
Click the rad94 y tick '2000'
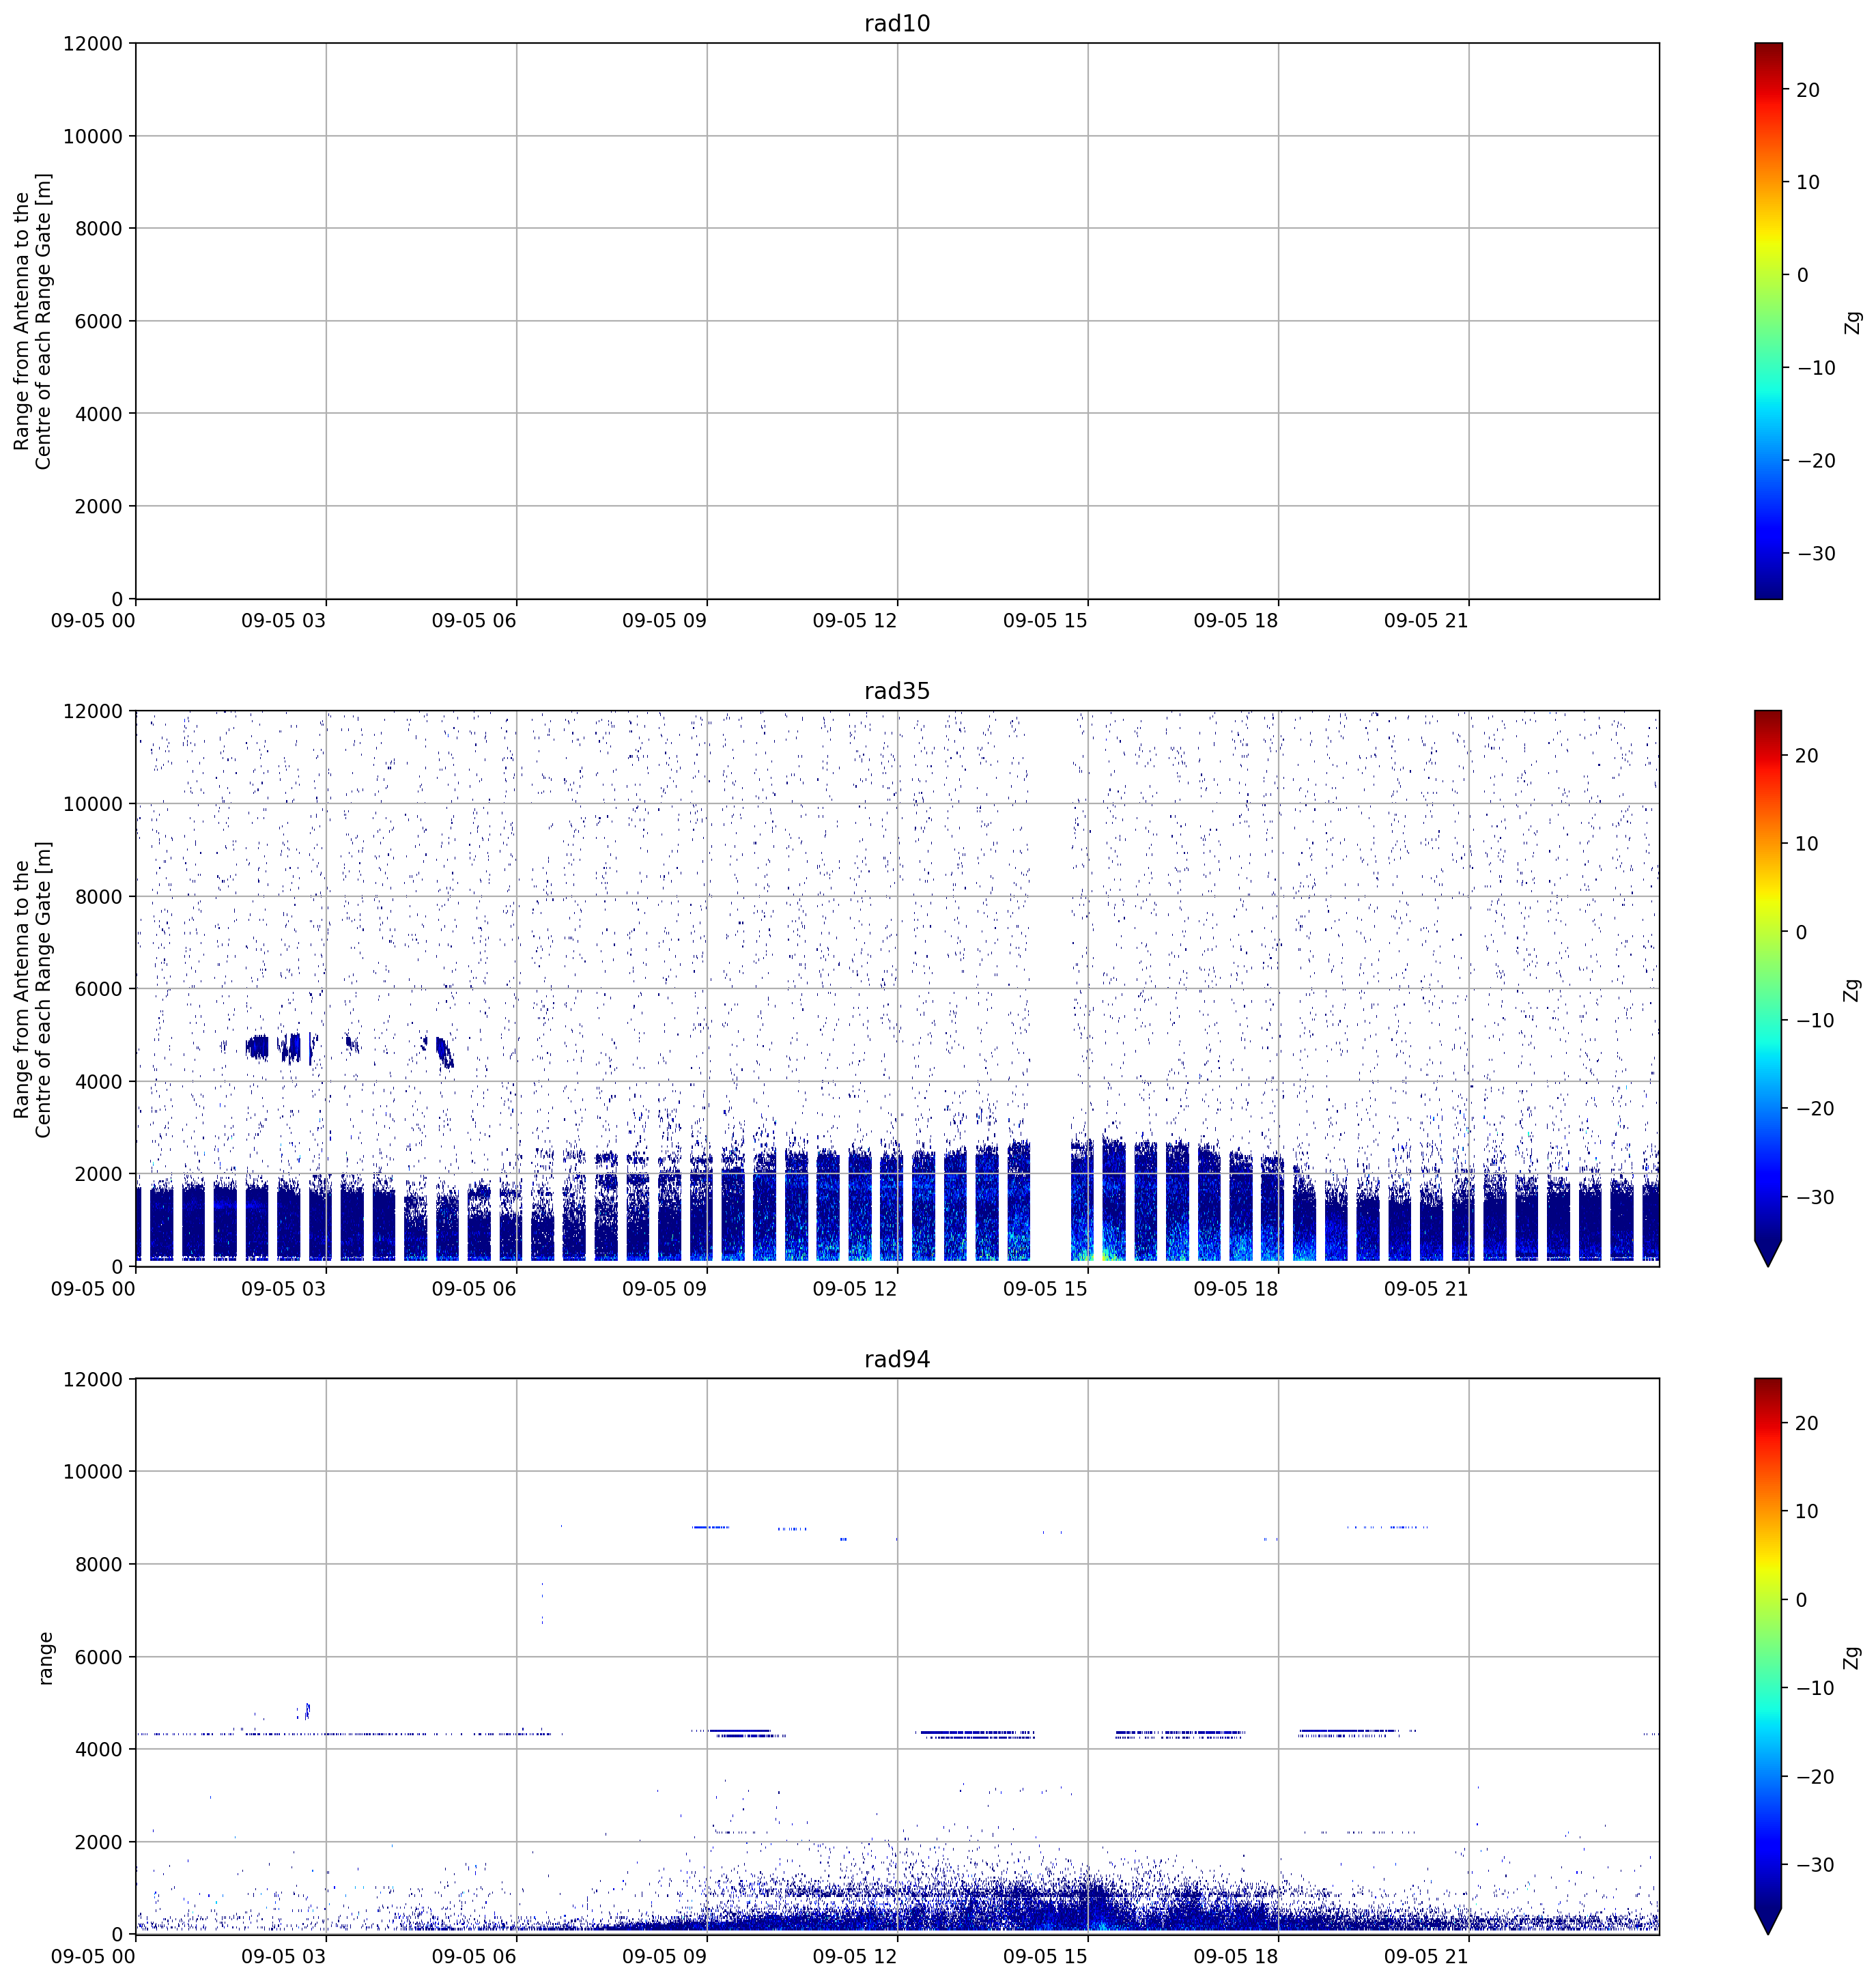point(98,1842)
